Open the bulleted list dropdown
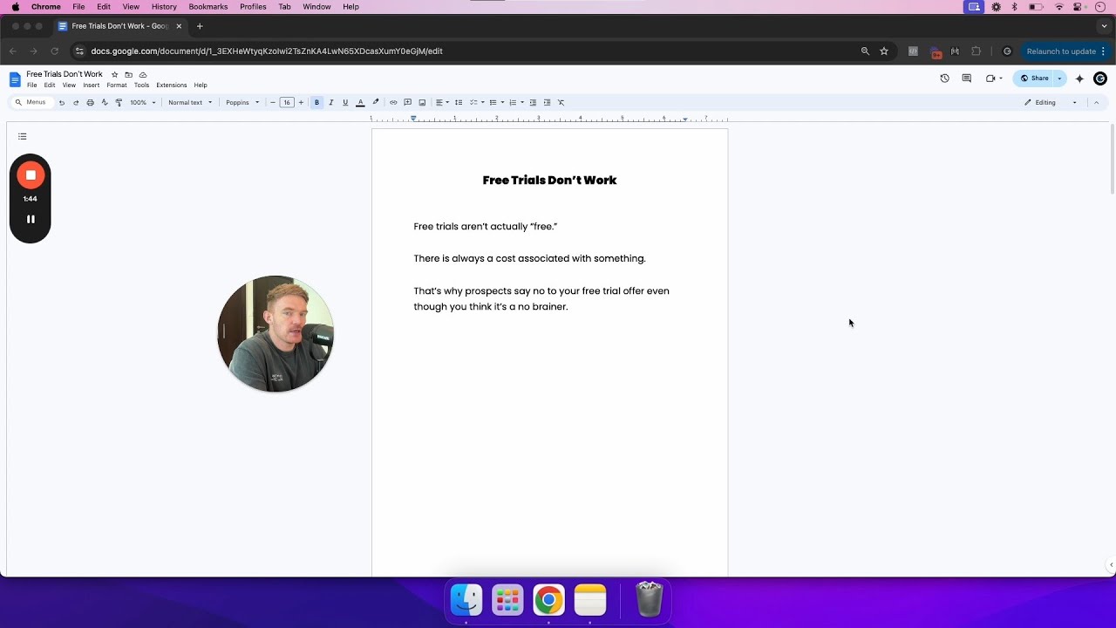The height and width of the screenshot is (628, 1116). click(x=497, y=103)
